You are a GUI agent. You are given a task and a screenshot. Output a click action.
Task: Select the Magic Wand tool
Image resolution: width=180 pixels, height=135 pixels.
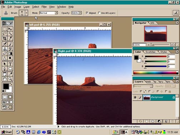point(10,34)
